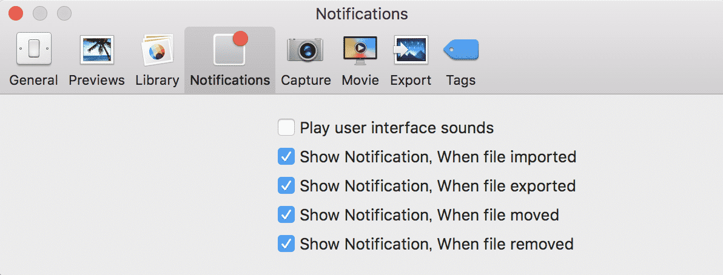Switch to the Library tab label
723x275 pixels.
coord(157,80)
